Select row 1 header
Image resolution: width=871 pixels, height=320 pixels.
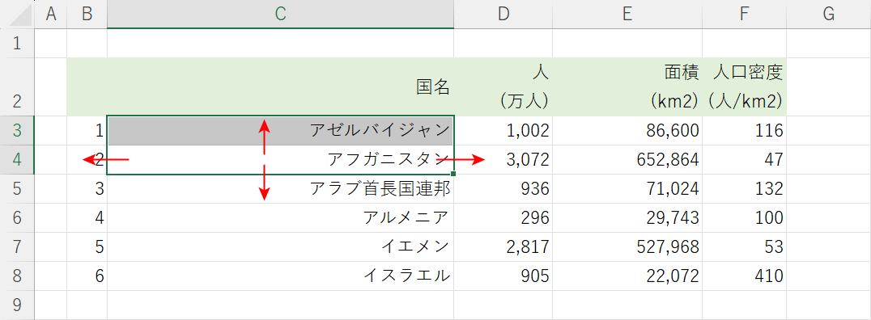(17, 44)
